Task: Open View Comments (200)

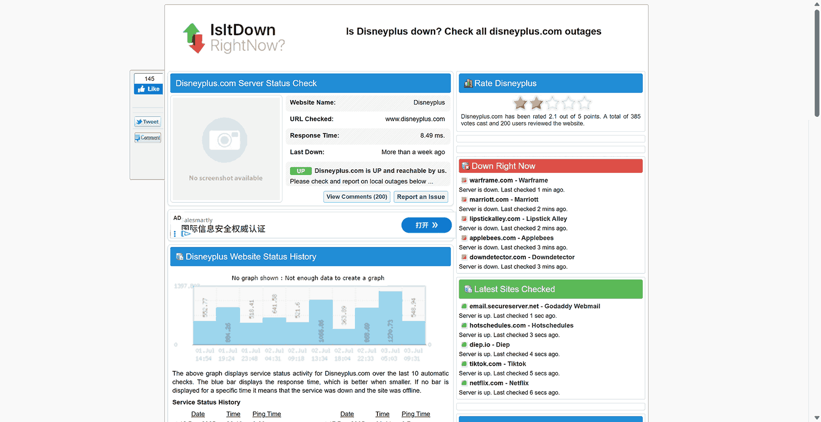Action: click(x=357, y=197)
